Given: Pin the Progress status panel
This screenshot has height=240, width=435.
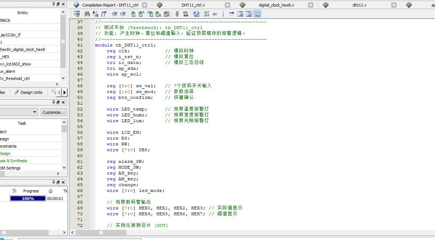Looking at the screenshot, I should coord(53,182).
